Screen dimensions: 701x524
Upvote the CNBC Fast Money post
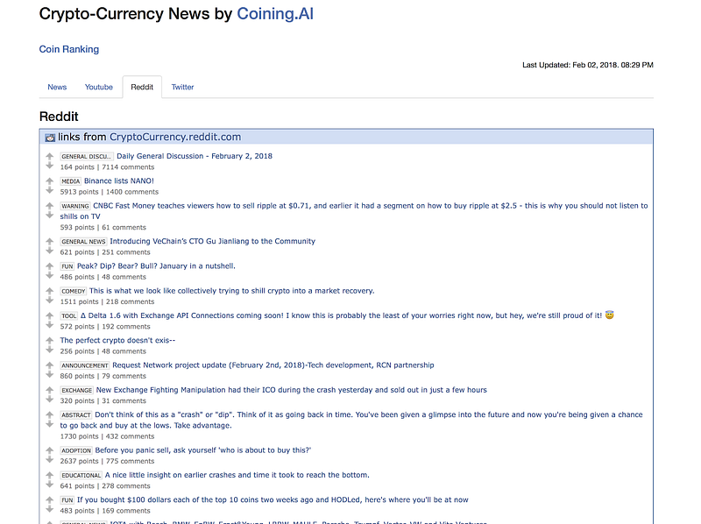point(50,206)
